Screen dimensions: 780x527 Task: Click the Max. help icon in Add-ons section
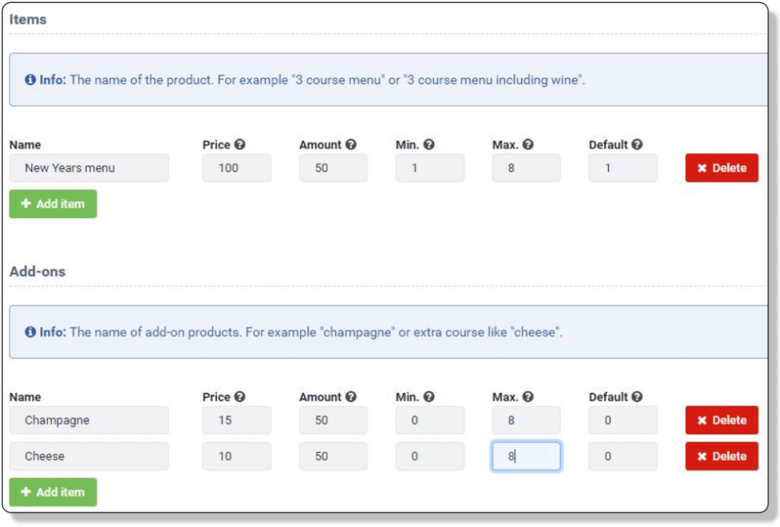[528, 397]
